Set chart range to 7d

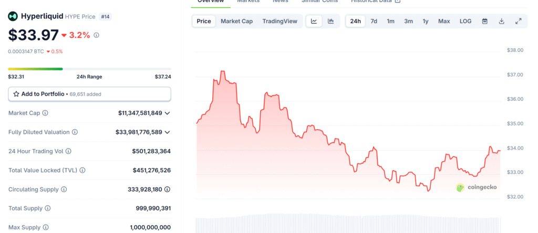374,21
